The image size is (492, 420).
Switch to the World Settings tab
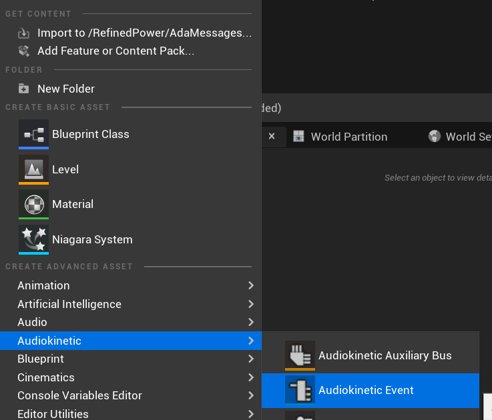[460, 137]
